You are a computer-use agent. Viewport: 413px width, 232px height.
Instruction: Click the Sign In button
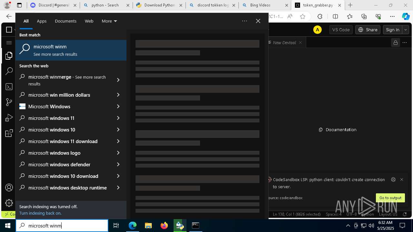tap(393, 30)
